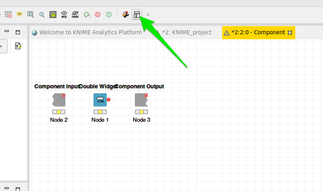
Task: Expand toolbar overflow chevron
Action: (x=148, y=14)
